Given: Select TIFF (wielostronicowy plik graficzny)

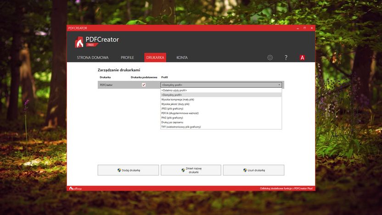Looking at the screenshot, I should click(x=221, y=127).
